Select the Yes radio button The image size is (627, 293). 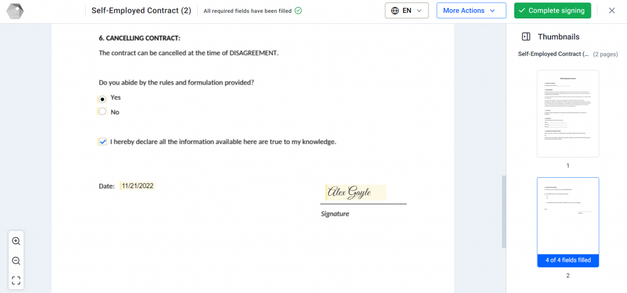[102, 99]
